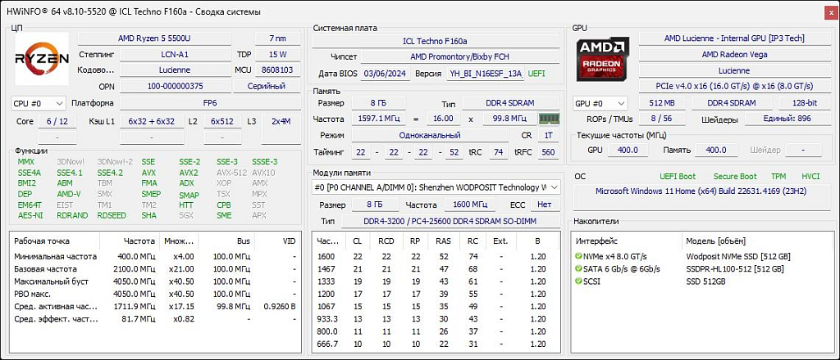Click the CL column header in timings table
The width and height of the screenshot is (840, 360).
point(356,241)
